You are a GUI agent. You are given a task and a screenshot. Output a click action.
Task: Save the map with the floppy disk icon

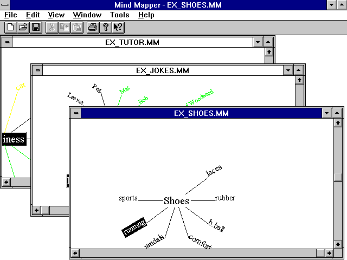pos(35,27)
